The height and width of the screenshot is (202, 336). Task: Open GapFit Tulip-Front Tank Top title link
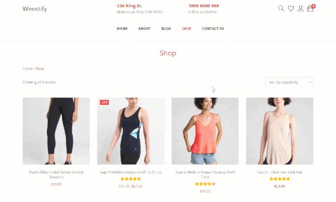[280, 172]
